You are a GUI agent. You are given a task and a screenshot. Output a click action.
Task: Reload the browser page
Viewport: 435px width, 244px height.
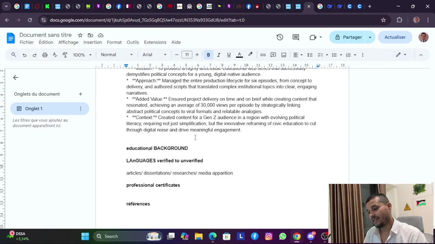pos(30,20)
